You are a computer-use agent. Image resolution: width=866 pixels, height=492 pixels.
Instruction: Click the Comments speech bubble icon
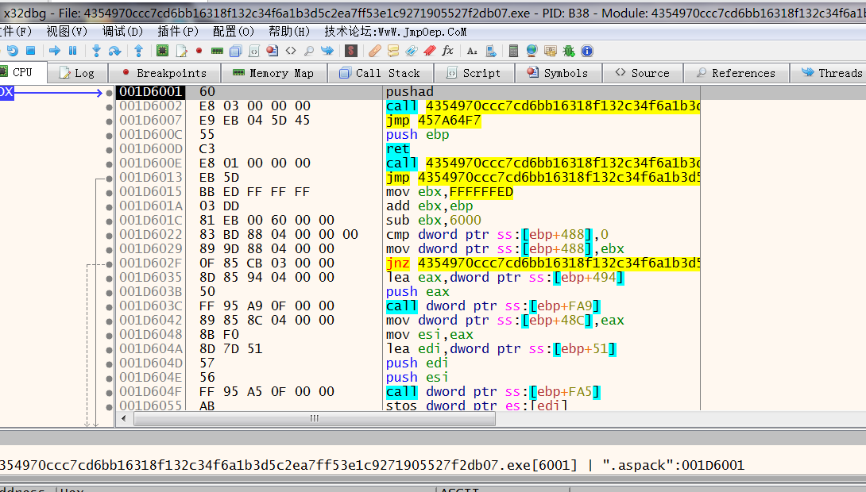click(x=393, y=51)
